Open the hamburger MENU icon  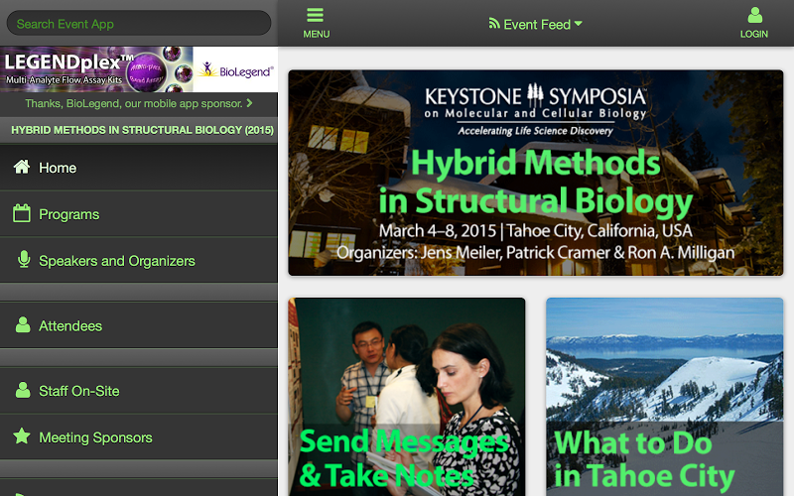[315, 15]
